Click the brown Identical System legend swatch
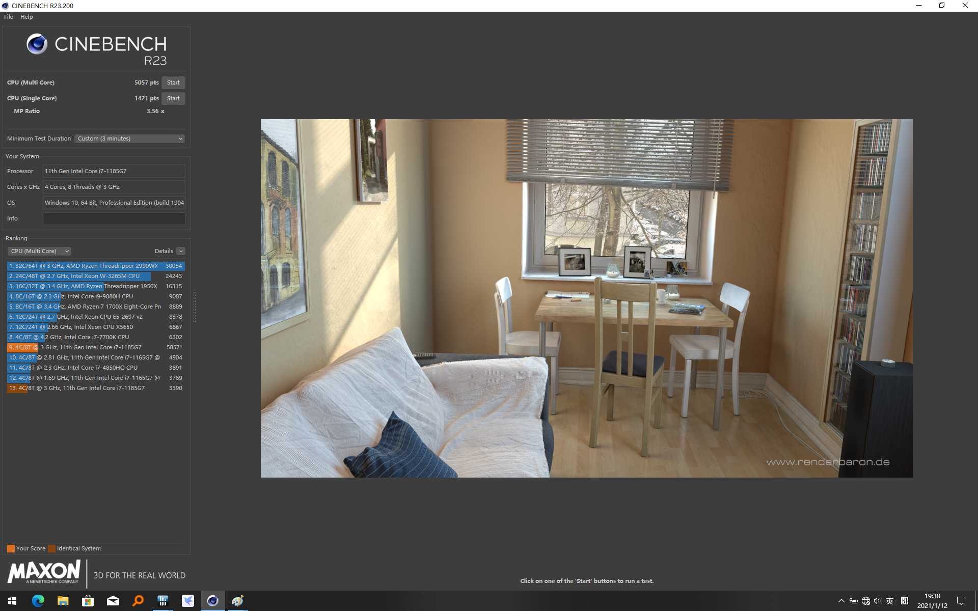 (x=51, y=548)
